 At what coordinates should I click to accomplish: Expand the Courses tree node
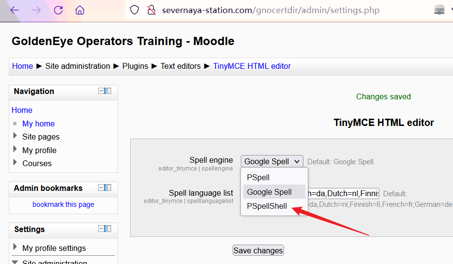click(x=15, y=163)
